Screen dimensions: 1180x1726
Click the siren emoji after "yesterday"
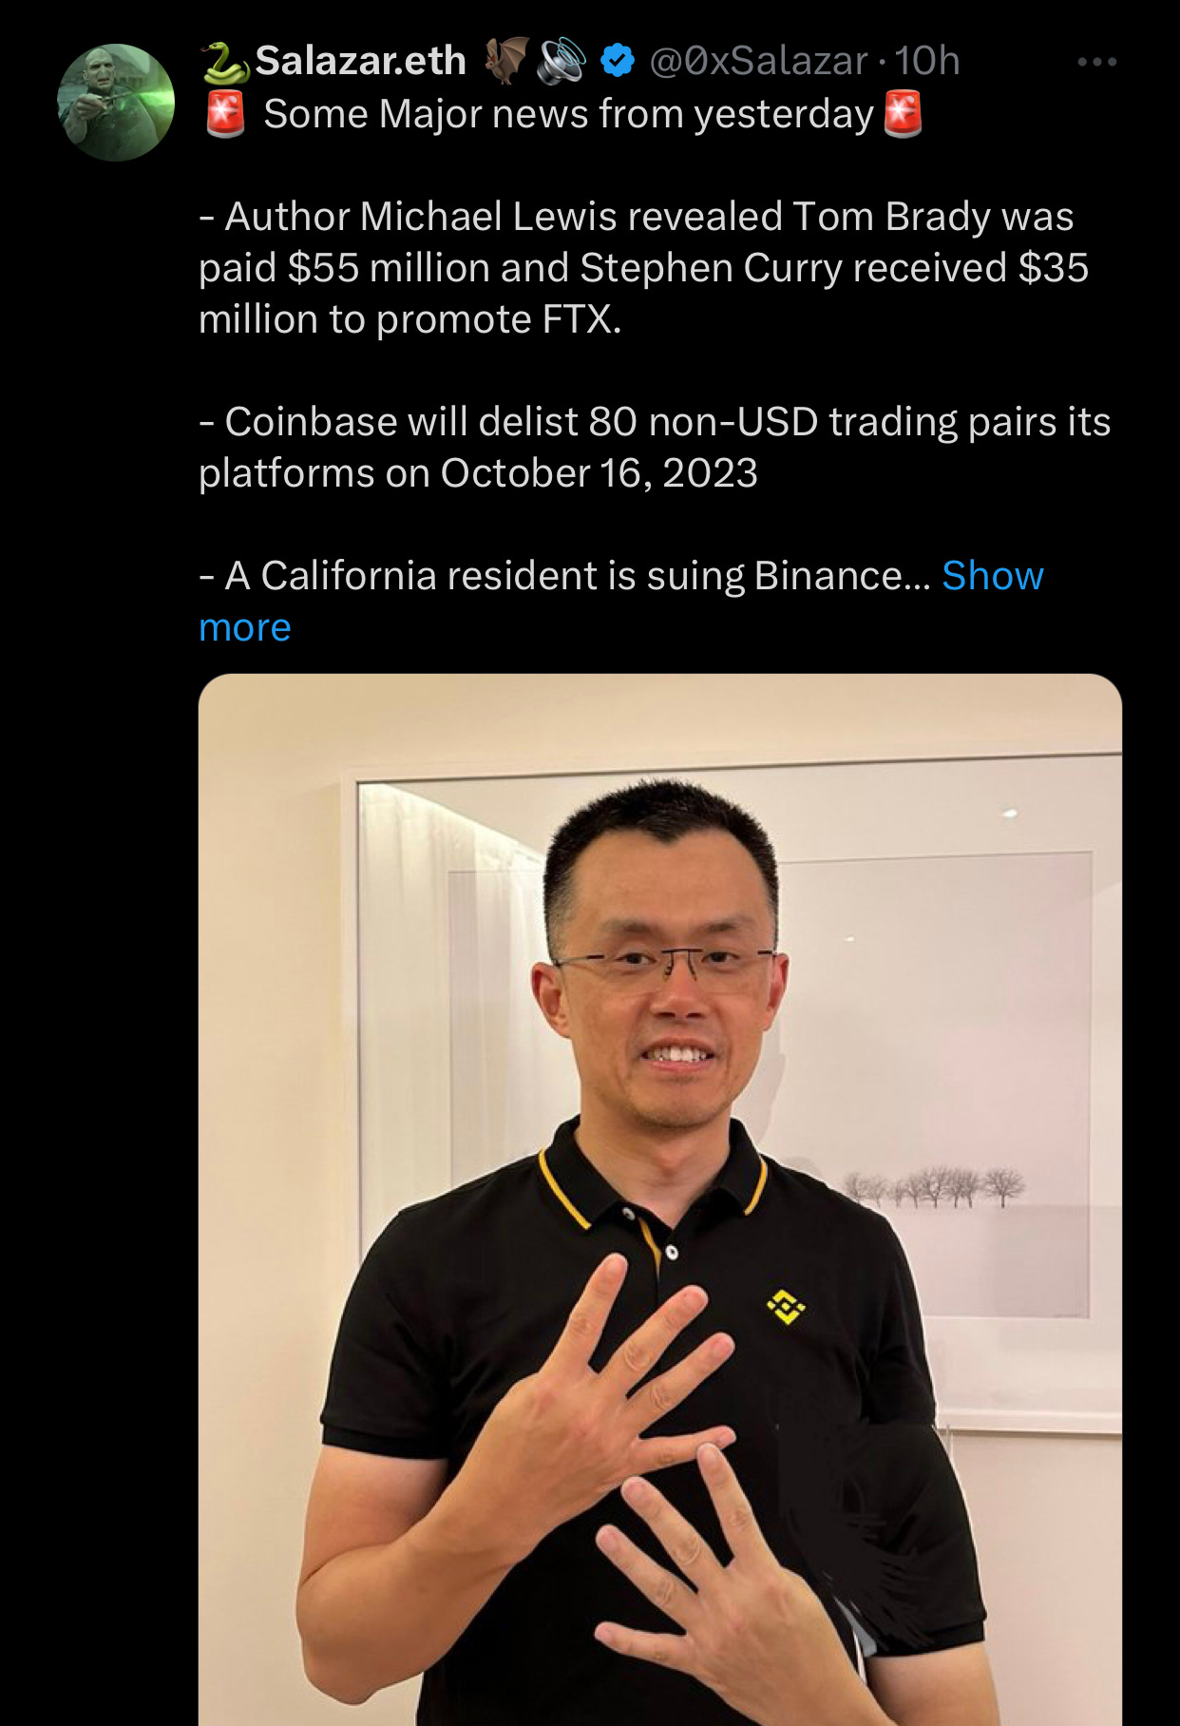click(x=903, y=114)
